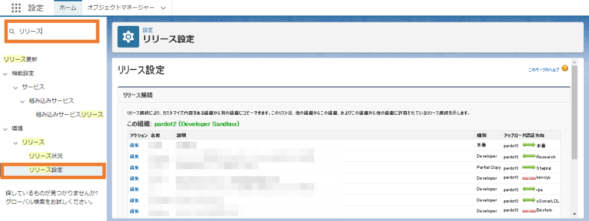This screenshot has height=221, width=589.
Task: Click the 種別 column header
Action: pos(481,135)
